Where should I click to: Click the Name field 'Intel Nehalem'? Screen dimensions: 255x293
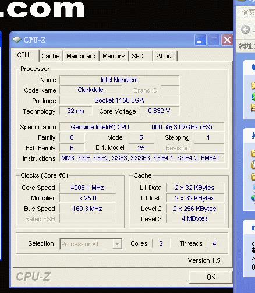[119, 80]
